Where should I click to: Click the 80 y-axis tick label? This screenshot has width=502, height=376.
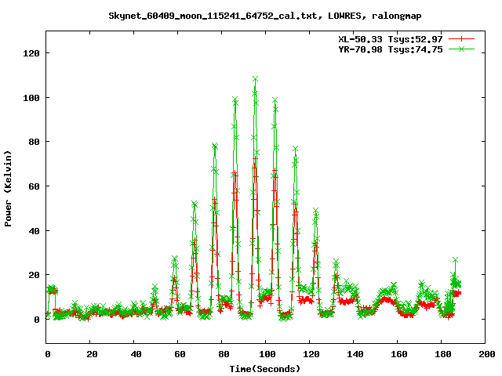click(x=34, y=142)
